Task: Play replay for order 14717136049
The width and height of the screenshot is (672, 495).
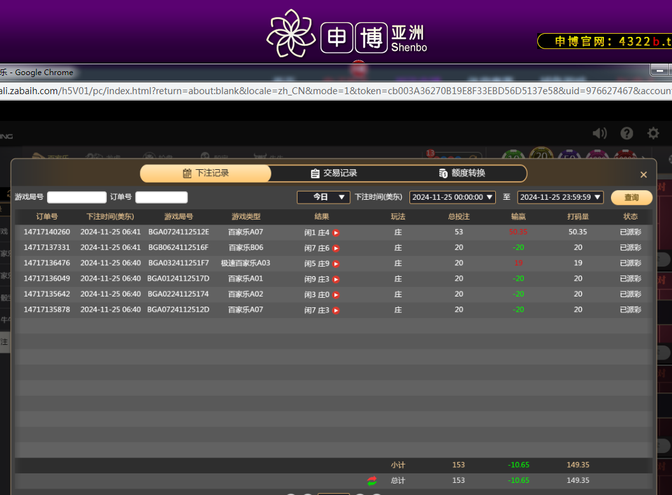Action: [336, 279]
